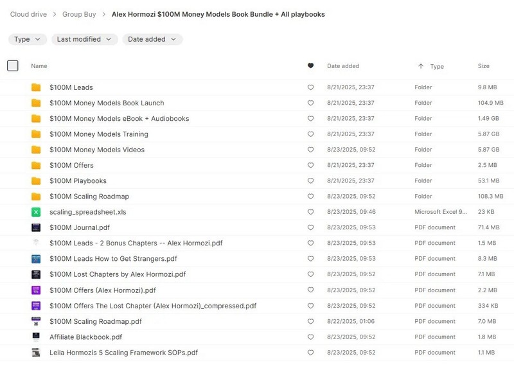Favorite the $100M Scaling Roadmap.pdf file

310,321
